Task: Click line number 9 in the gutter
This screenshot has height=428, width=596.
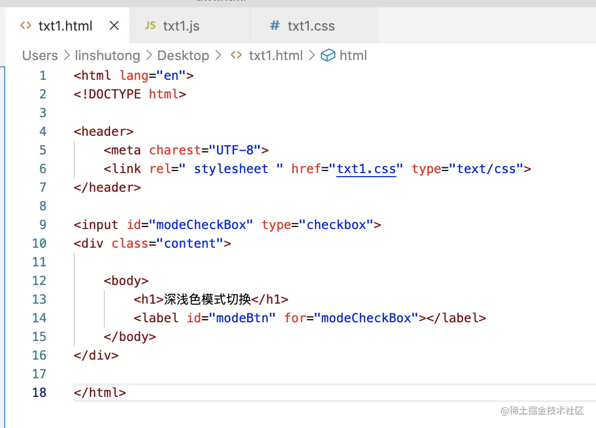Action: tap(42, 225)
